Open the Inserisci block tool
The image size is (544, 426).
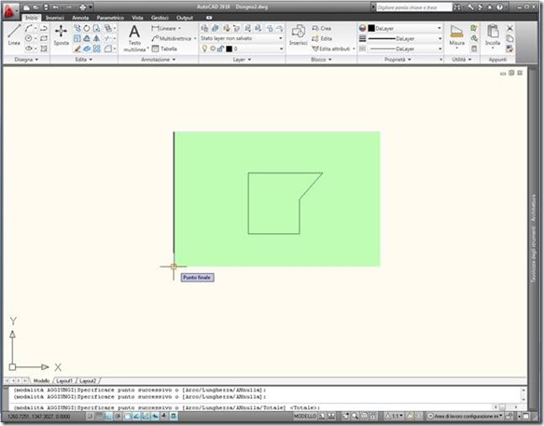click(298, 35)
